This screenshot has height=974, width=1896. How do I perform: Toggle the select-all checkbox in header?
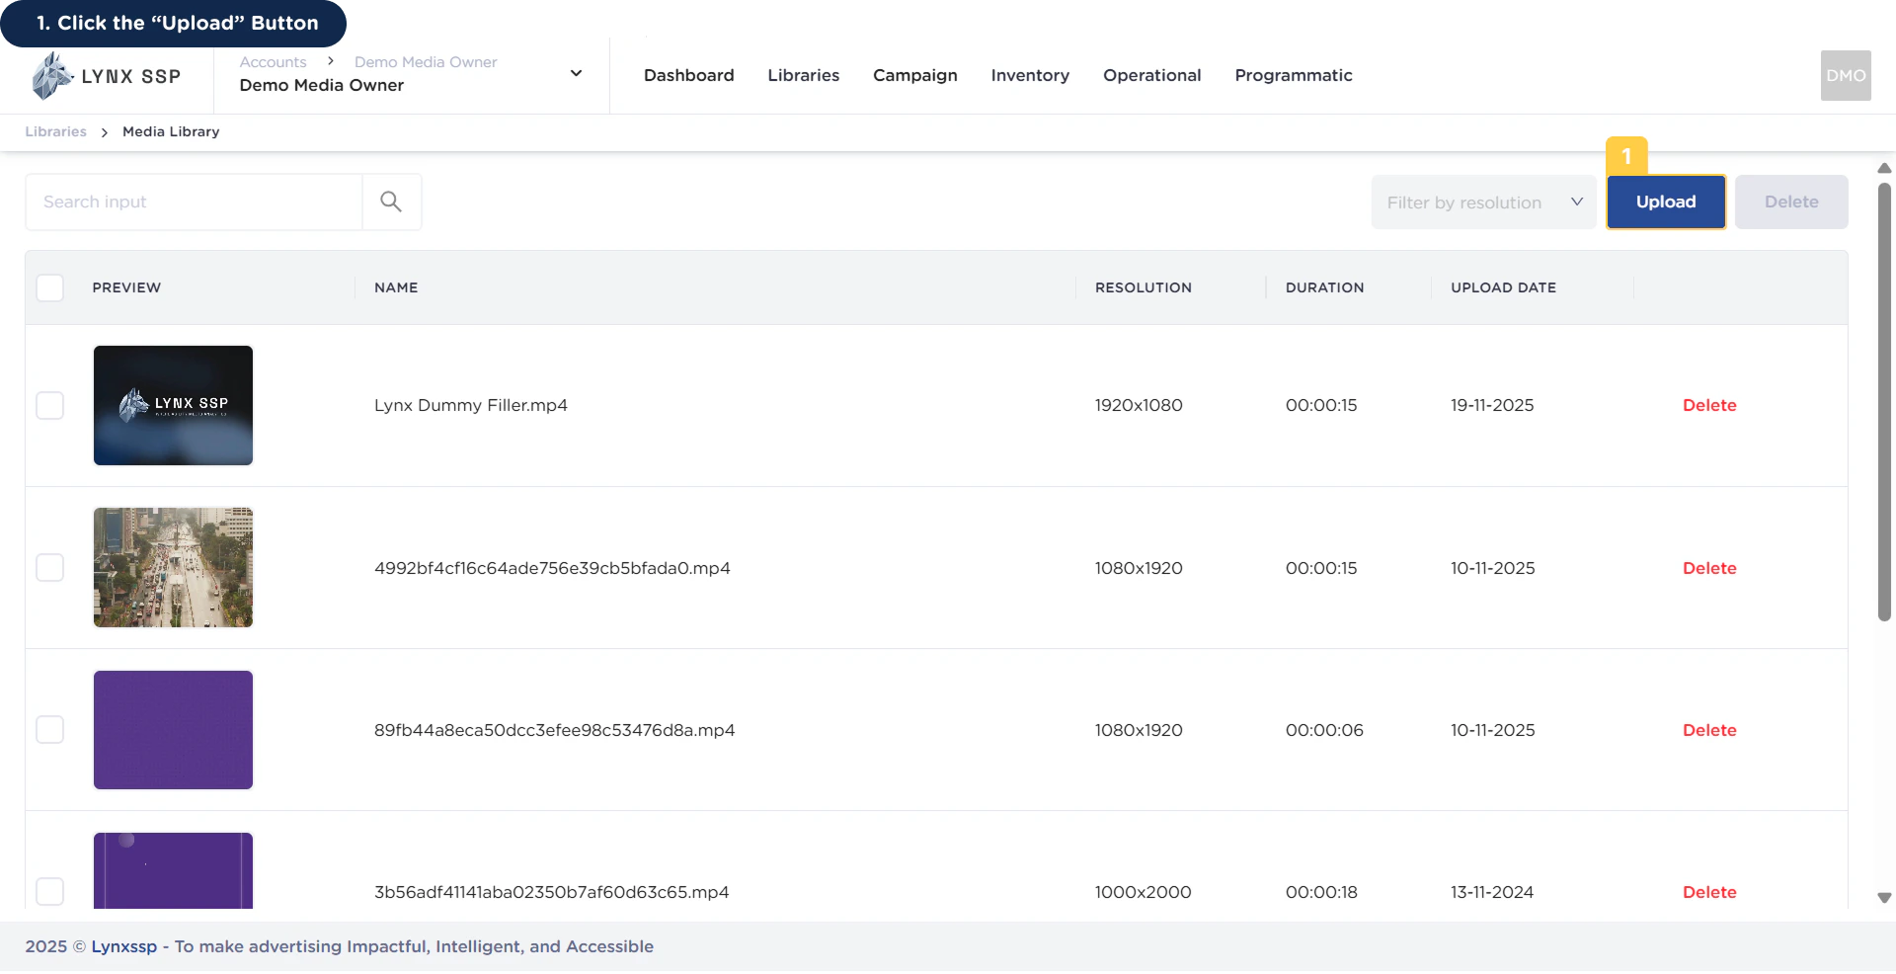(x=49, y=287)
